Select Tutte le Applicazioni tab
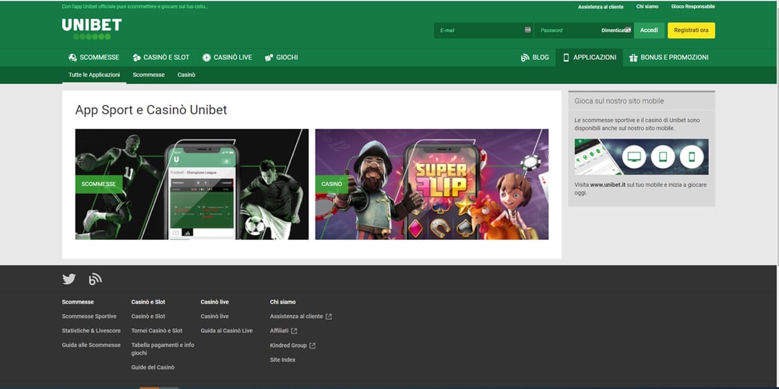This screenshot has width=779, height=389. coord(94,75)
